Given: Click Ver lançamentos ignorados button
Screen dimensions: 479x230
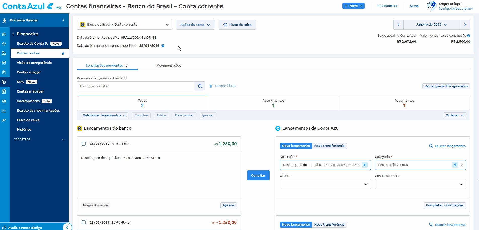Looking at the screenshot, I should [446, 86].
